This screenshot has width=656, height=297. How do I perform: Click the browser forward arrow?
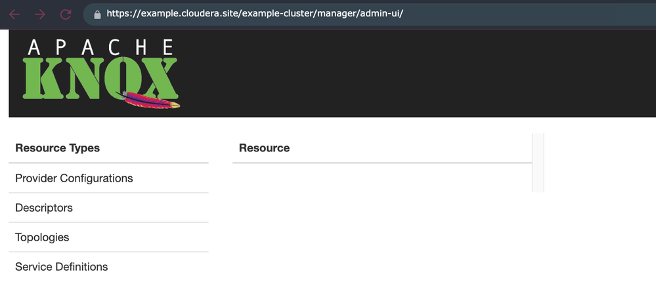(40, 14)
